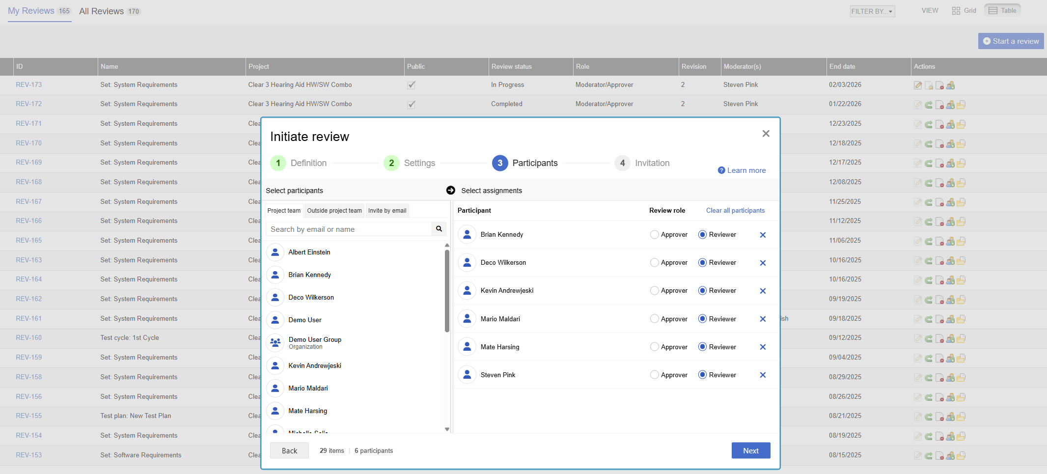The image size is (1047, 474).
Task: Click the participant list scroll-down arrow
Action: (x=447, y=429)
